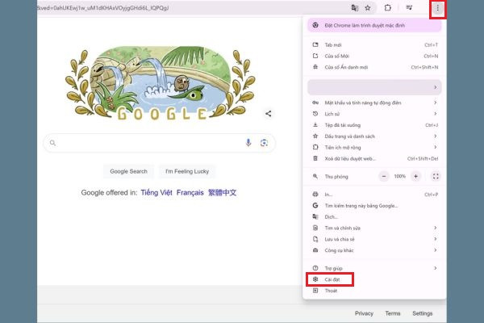Increase zoom with the plus button
Screen dimensions: 484x323
(415, 177)
